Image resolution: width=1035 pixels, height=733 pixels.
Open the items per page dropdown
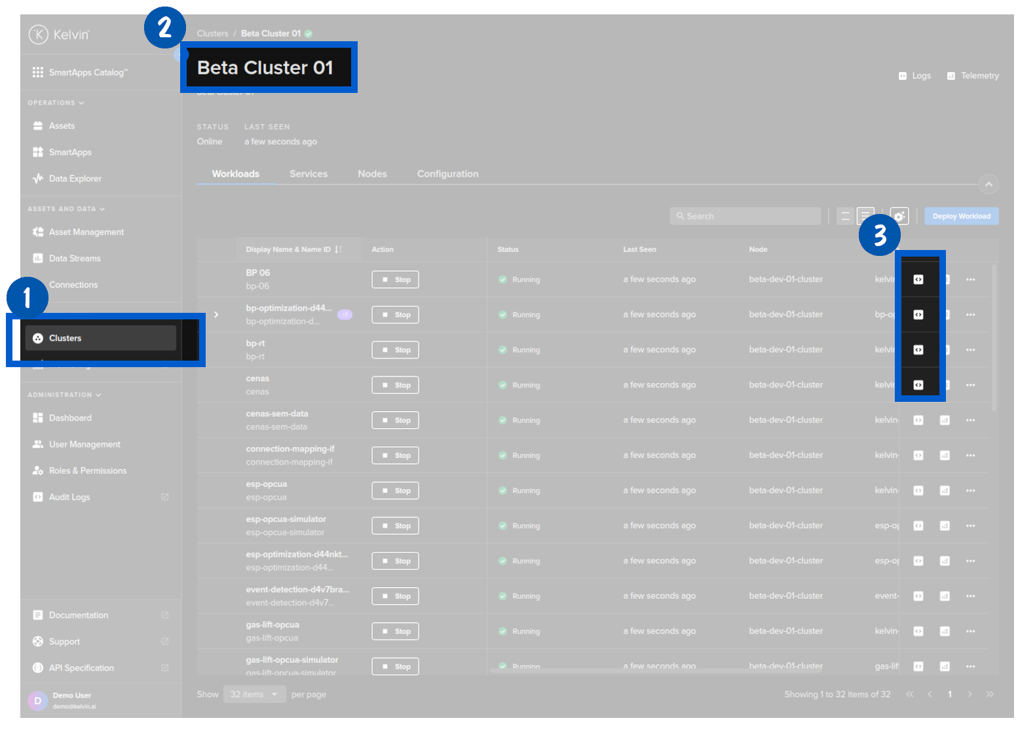pyautogui.click(x=254, y=694)
